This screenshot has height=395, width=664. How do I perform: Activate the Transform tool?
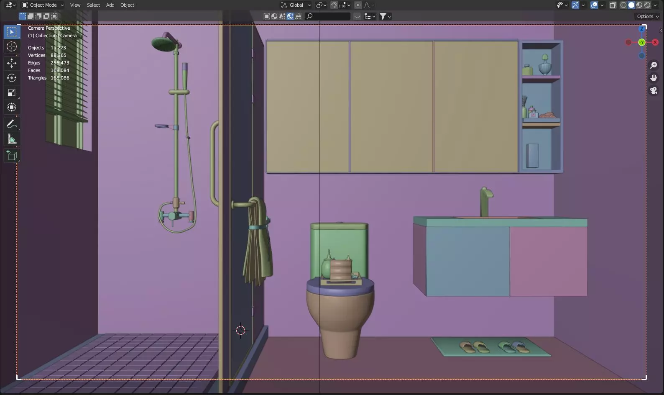pos(12,107)
